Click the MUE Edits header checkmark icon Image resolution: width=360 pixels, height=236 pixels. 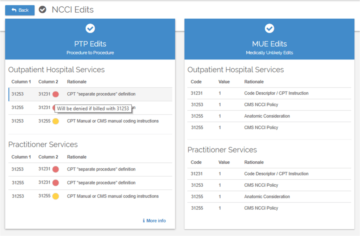coord(269,29)
